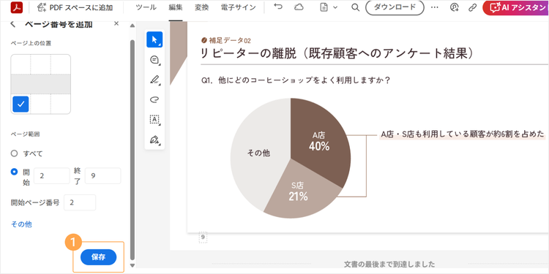Click the 保存 button
This screenshot has height=274, width=549.
pos(98,257)
